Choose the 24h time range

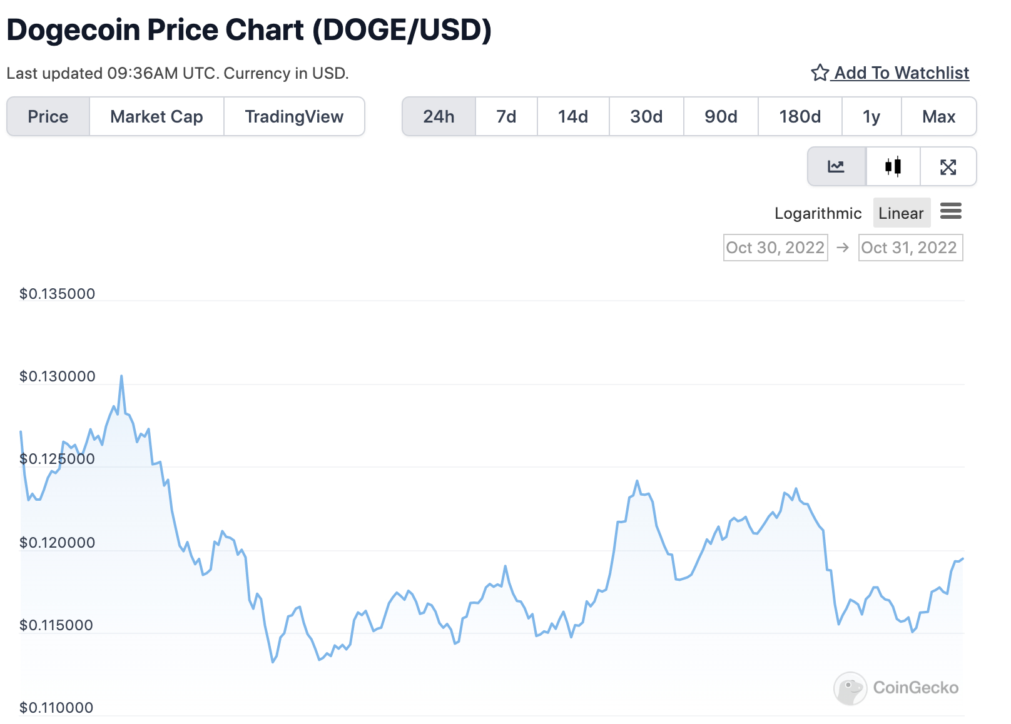(439, 116)
